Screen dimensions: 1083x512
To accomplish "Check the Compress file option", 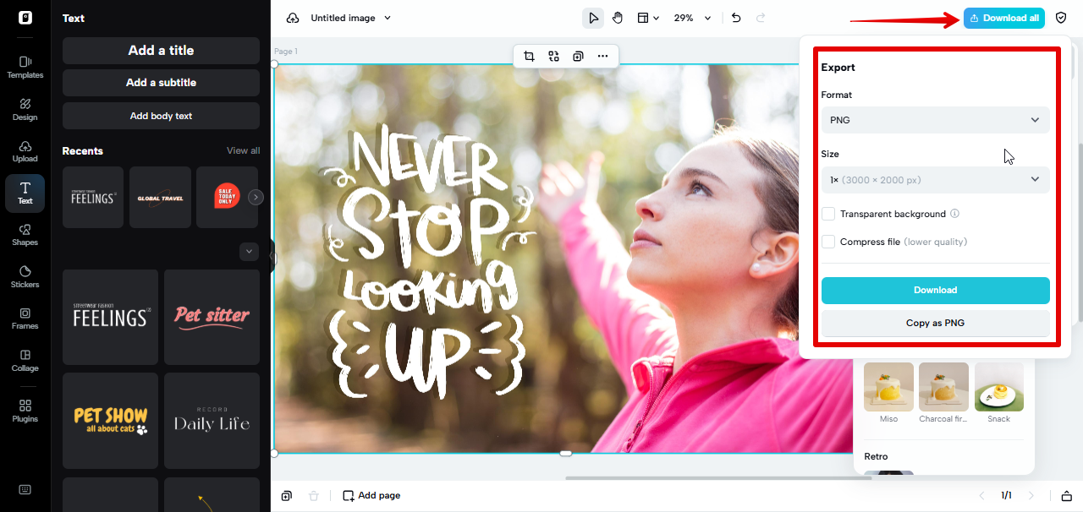I will click(827, 242).
